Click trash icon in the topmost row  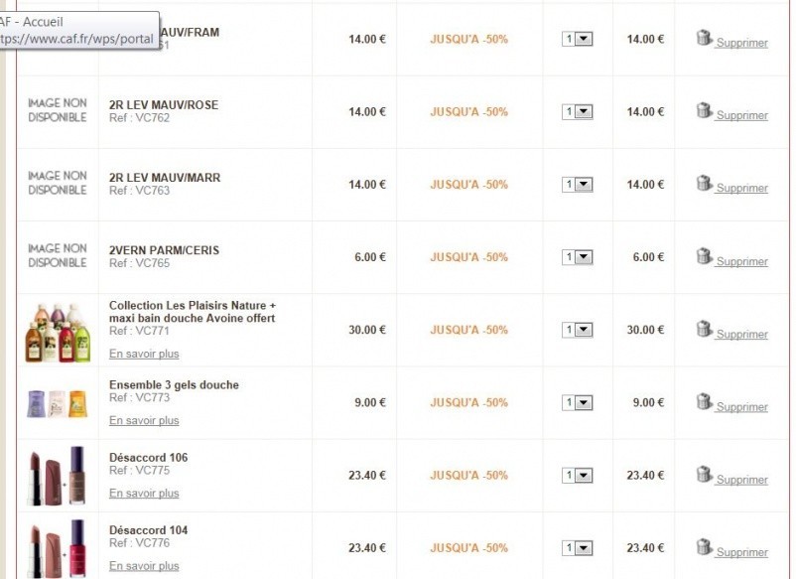704,38
